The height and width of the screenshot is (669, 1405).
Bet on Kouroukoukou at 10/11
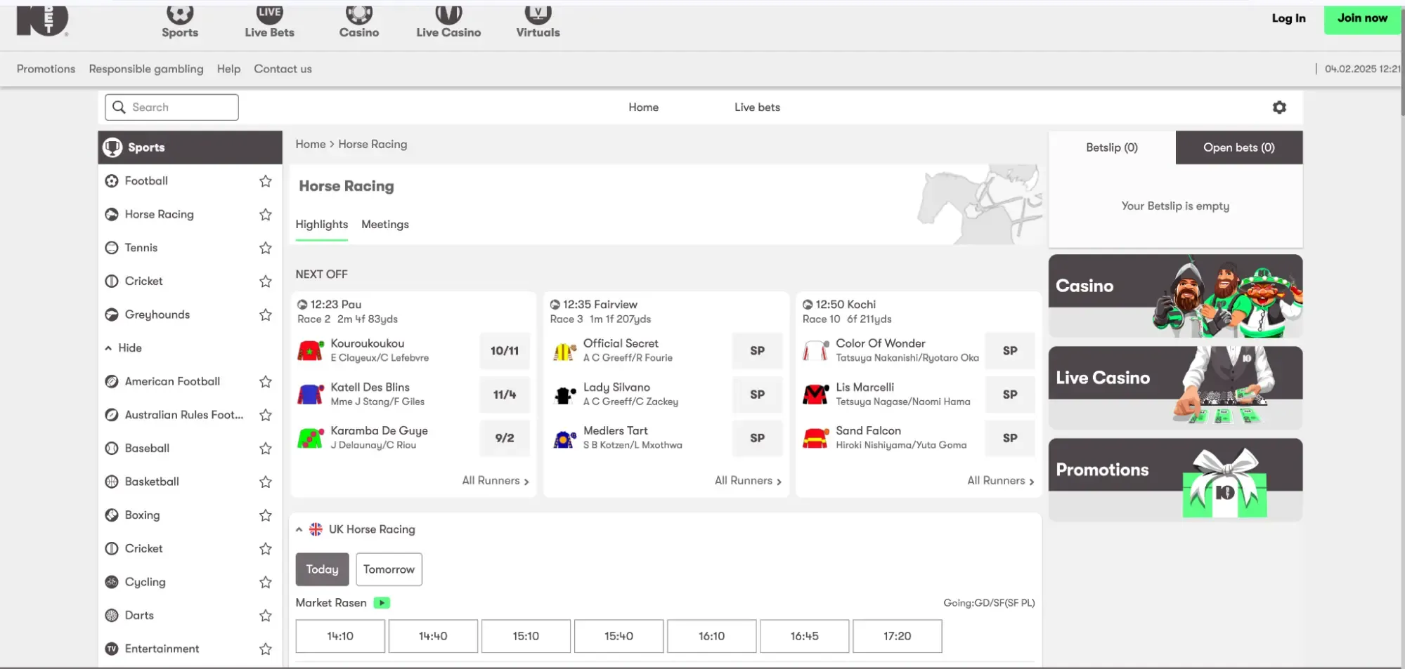pos(505,351)
